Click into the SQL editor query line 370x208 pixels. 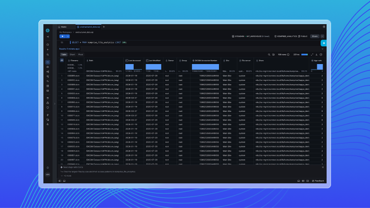(99, 42)
